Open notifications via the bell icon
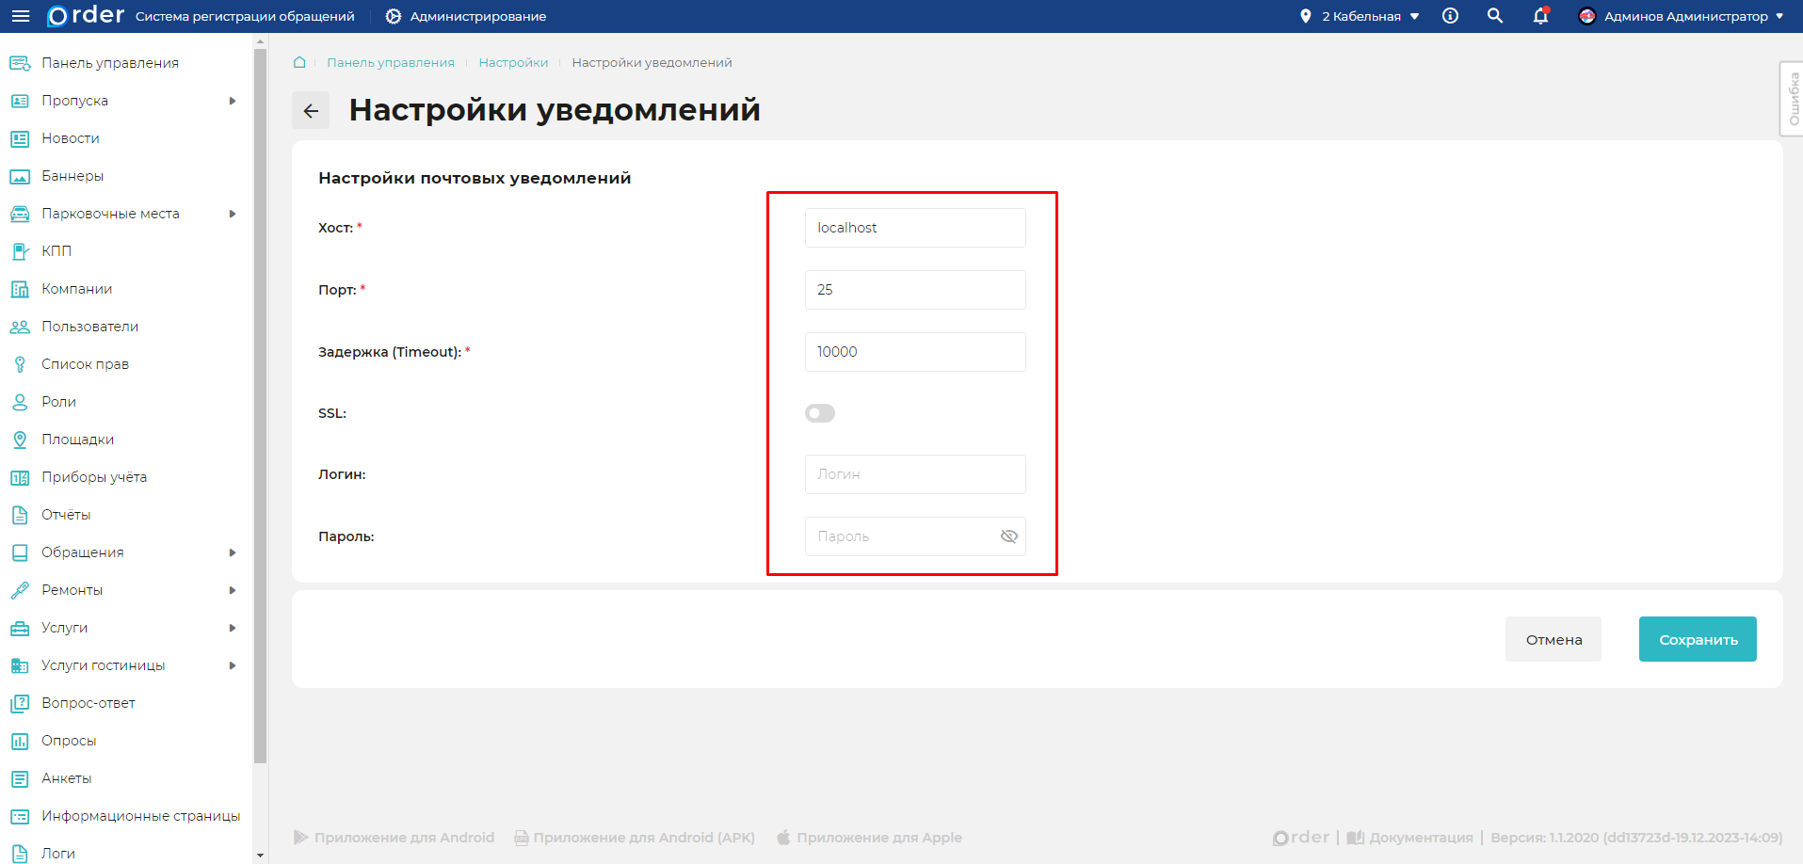1803x864 pixels. 1539,16
